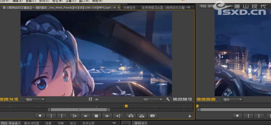
Task: Open source monitor settings wrench
Action: 168,99
